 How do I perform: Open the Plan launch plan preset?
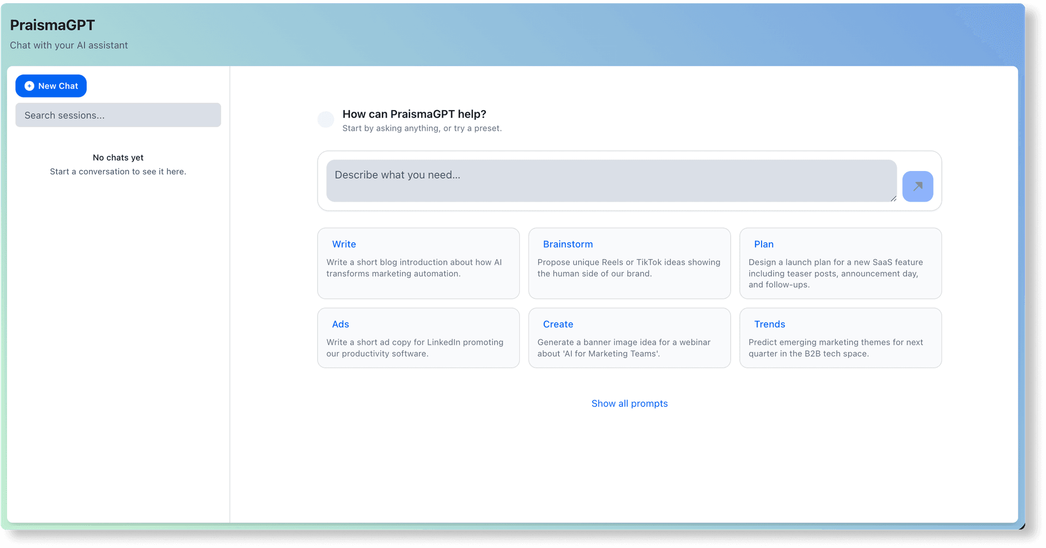[840, 263]
